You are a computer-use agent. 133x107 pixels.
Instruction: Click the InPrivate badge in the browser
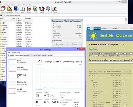point(97,29)
